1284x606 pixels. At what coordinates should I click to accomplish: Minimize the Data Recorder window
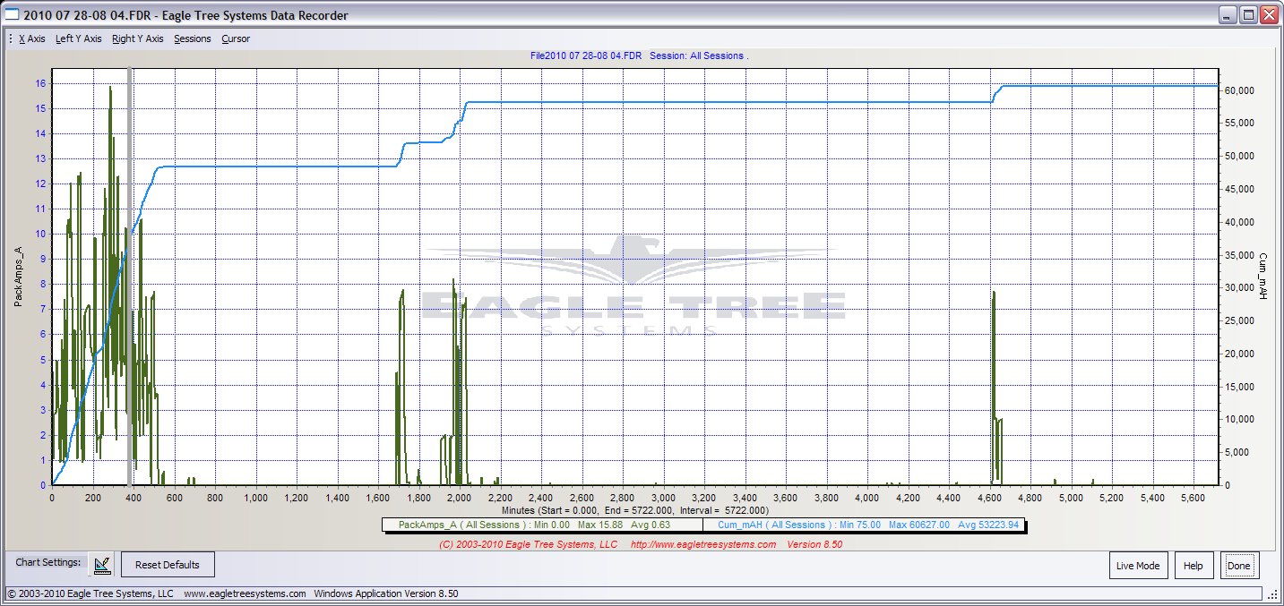1225,15
